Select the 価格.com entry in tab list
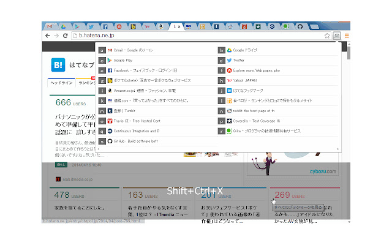This screenshot has height=245, width=392. [158, 100]
